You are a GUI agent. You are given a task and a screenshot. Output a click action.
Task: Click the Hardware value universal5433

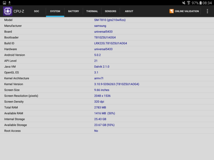tap(103, 49)
